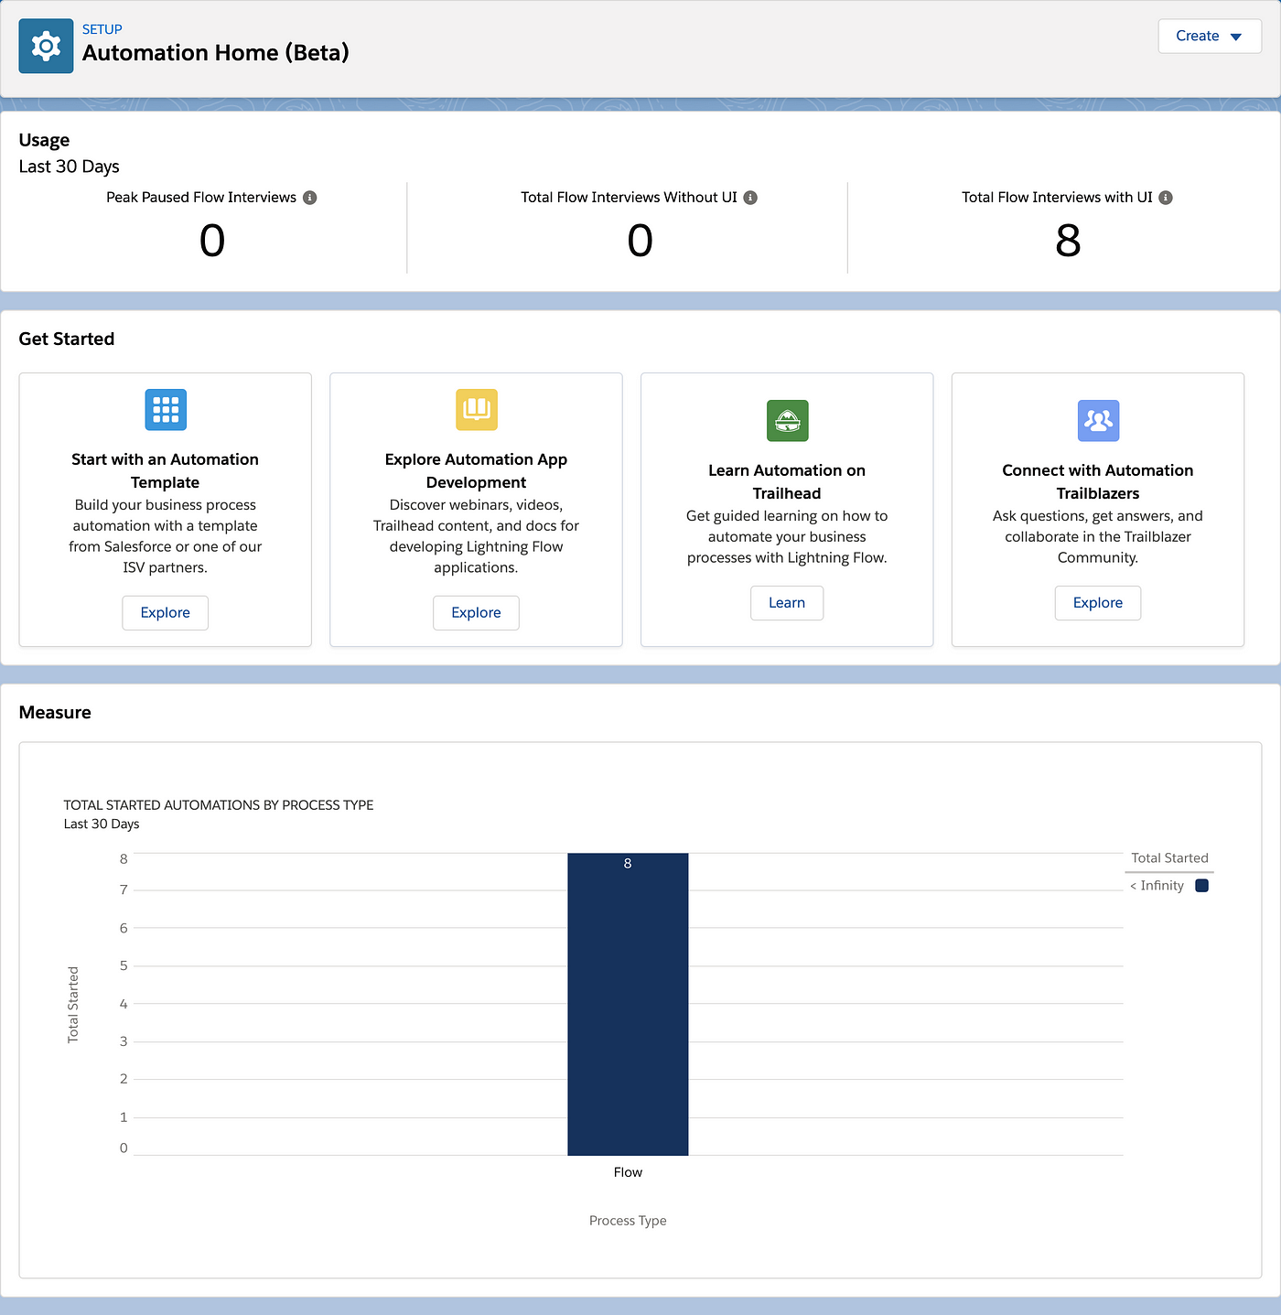The image size is (1281, 1315).
Task: Click the white 8 label on the bar
Action: [628, 864]
